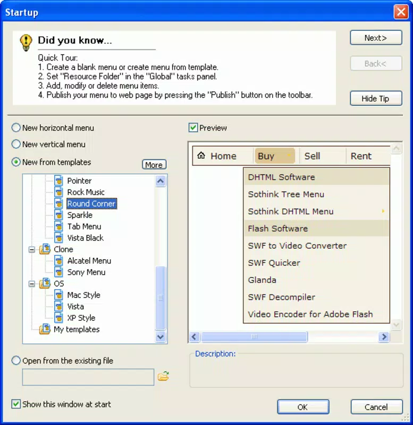Click the More templates button
Image resolution: width=413 pixels, height=425 pixels.
pos(154,165)
